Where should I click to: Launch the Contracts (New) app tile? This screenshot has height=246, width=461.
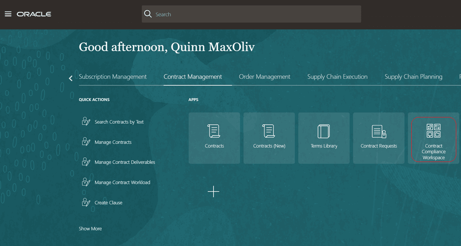click(x=269, y=138)
